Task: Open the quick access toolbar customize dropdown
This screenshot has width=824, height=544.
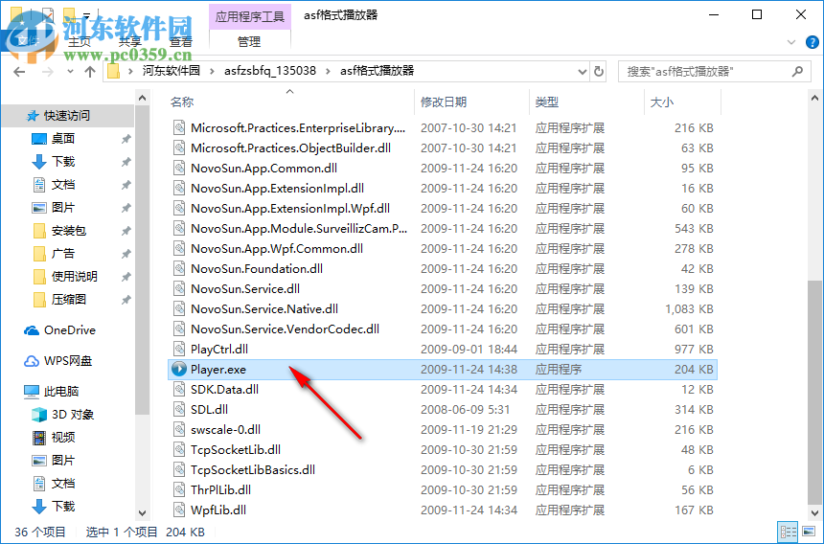Action: [x=87, y=15]
